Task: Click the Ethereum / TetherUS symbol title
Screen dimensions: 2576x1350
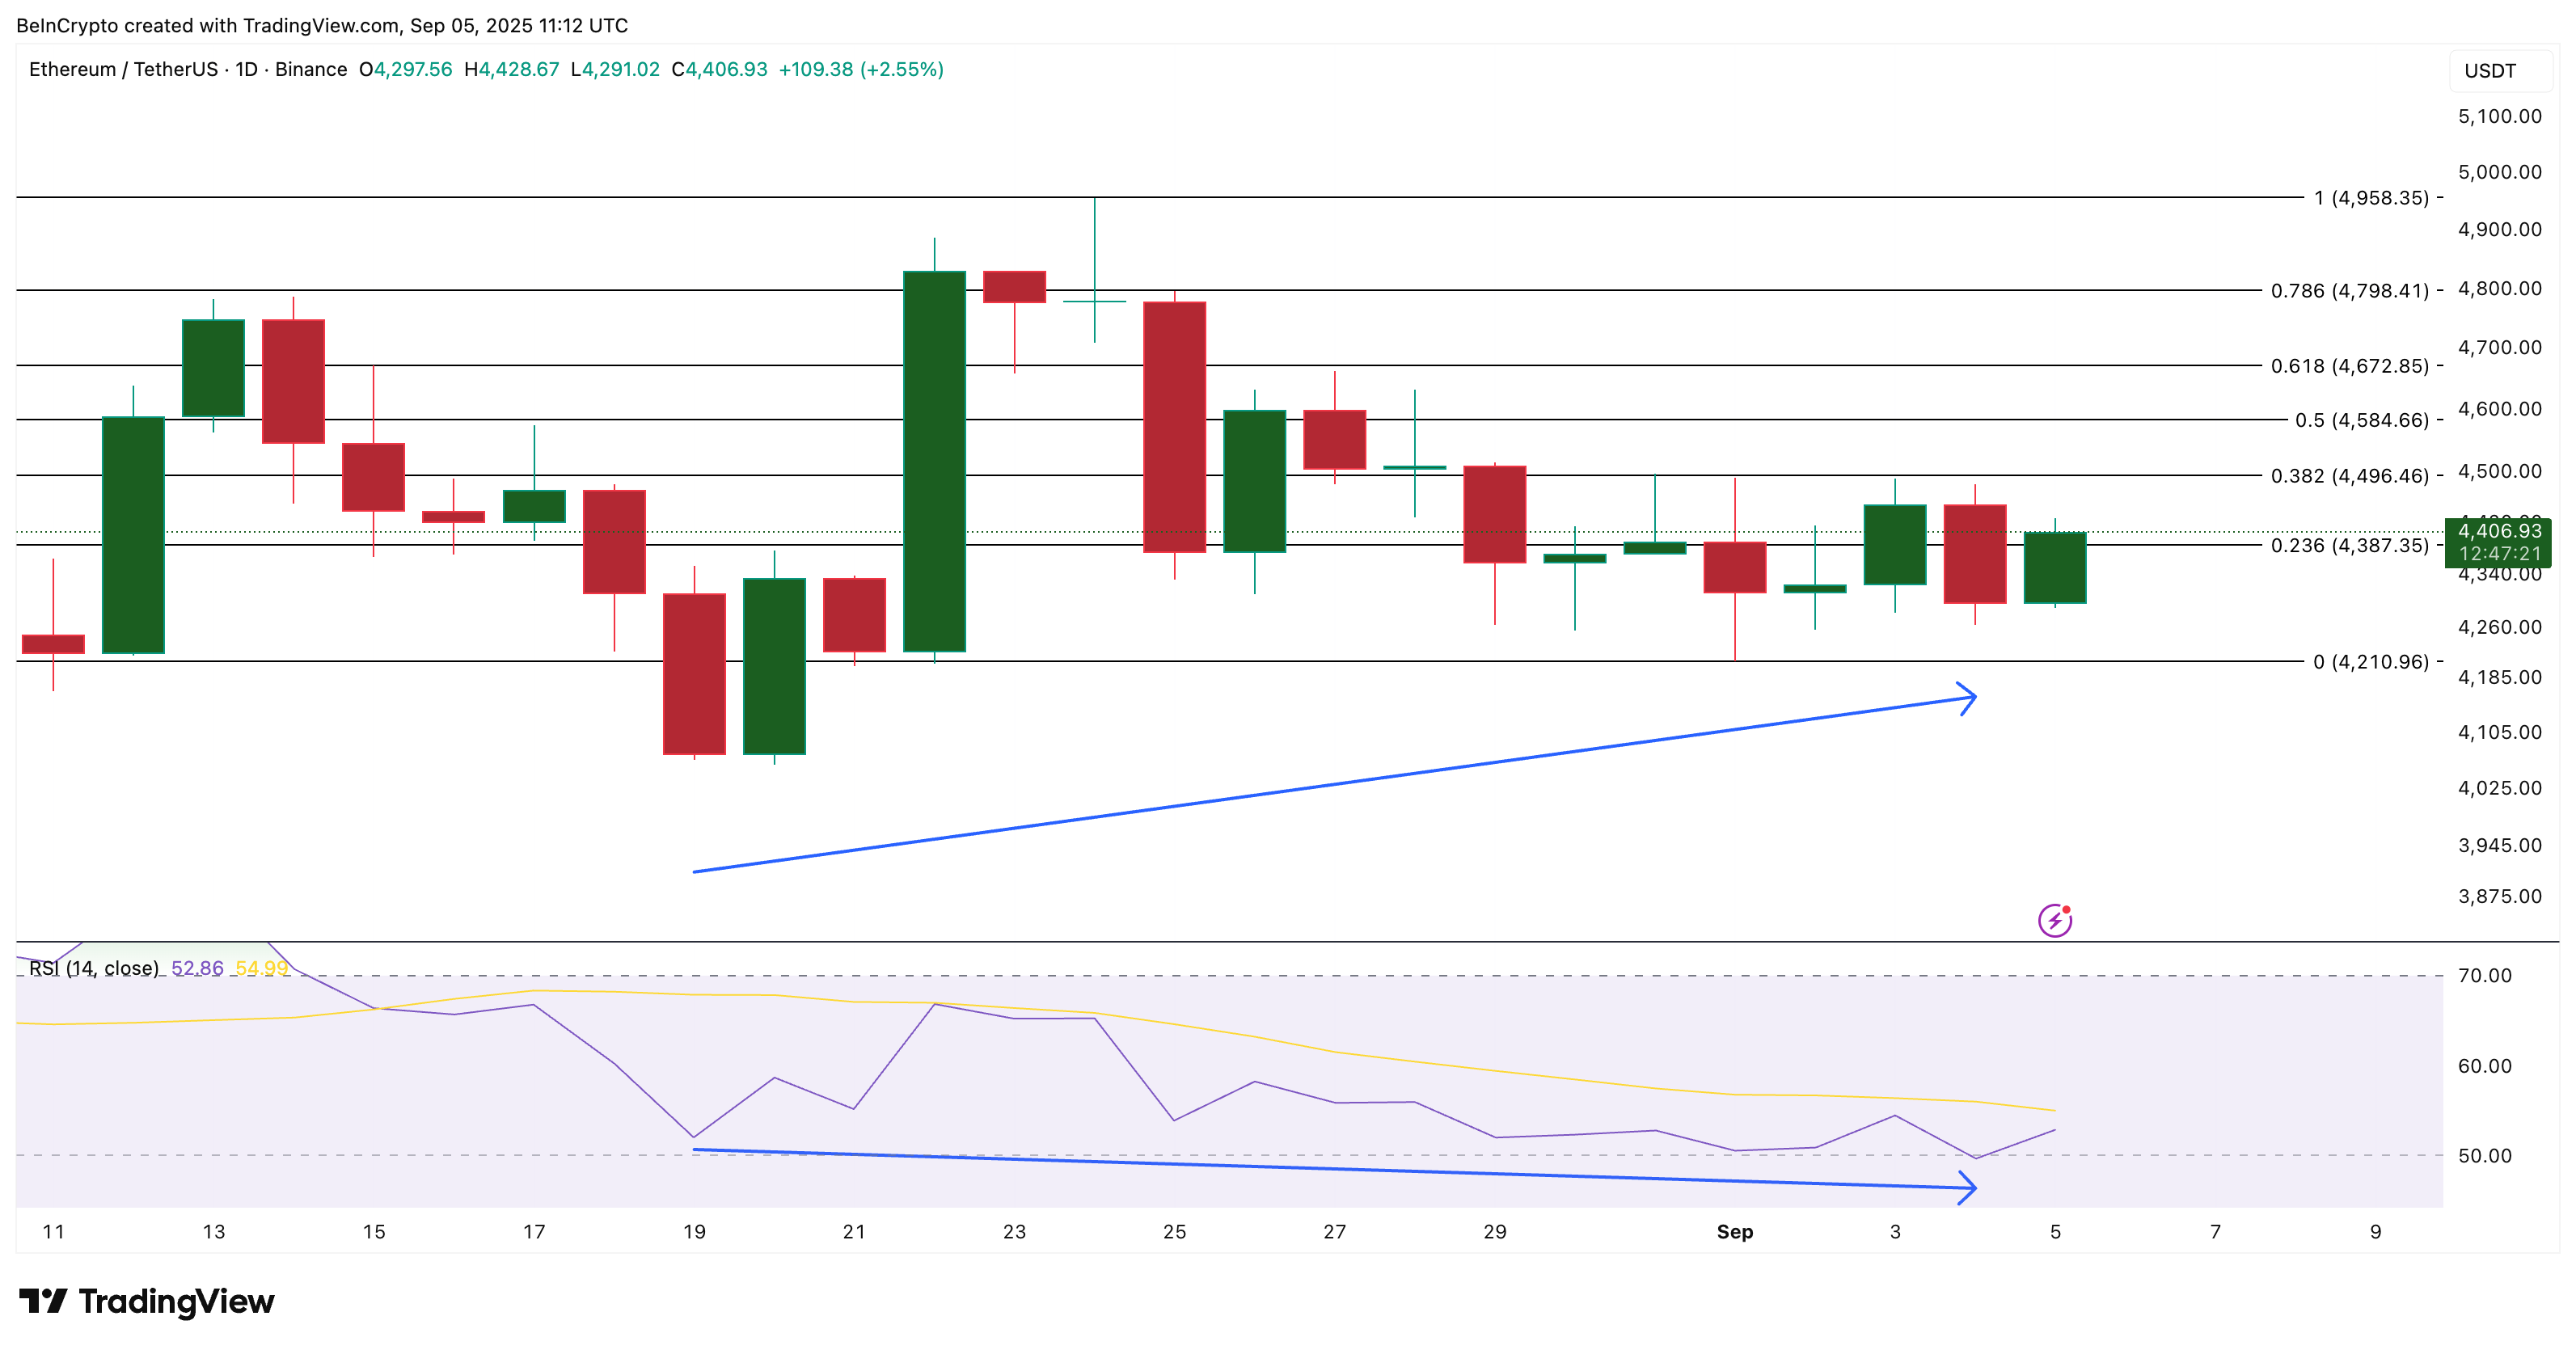Action: click(123, 69)
